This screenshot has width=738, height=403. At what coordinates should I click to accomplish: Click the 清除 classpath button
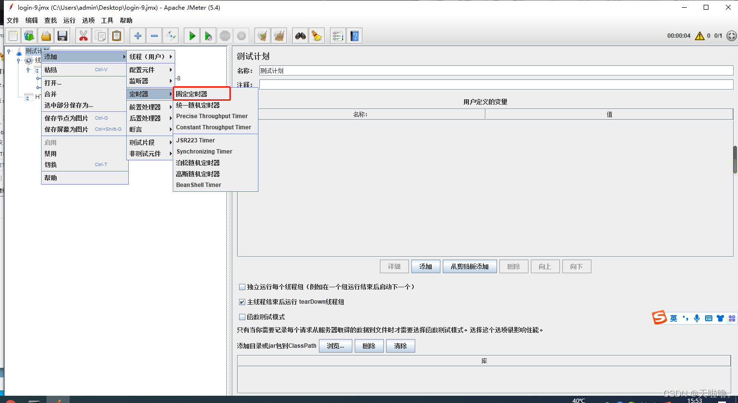click(x=401, y=346)
